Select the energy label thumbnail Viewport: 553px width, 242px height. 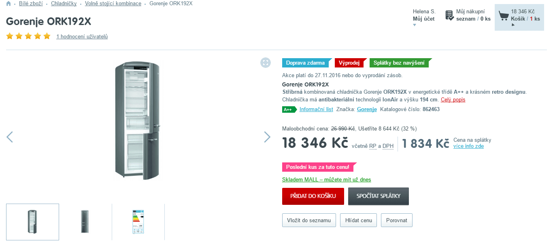(138, 222)
